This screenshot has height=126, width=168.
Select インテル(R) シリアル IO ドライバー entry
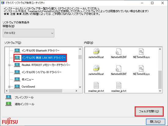42,72
